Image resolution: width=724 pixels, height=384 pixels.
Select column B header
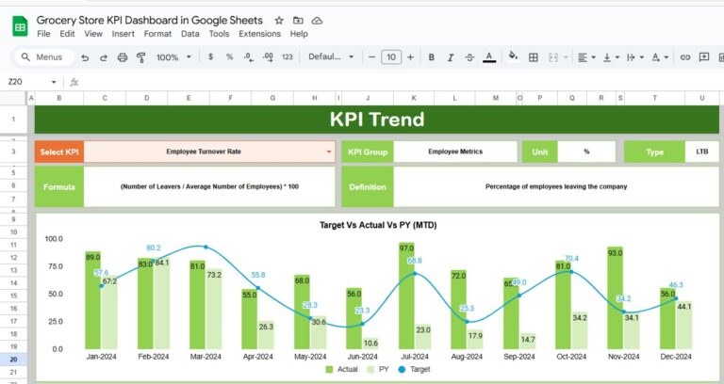click(x=59, y=98)
